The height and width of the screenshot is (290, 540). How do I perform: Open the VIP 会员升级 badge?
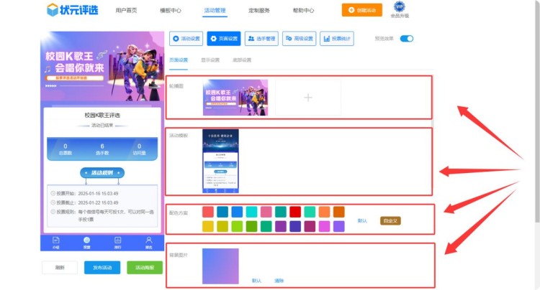tap(400, 10)
